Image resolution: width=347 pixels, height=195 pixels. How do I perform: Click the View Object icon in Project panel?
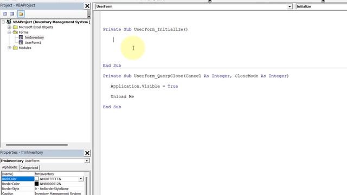pos(12,14)
